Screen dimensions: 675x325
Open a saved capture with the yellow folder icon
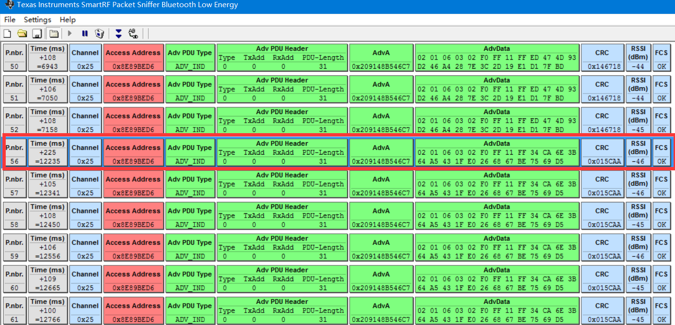click(22, 33)
